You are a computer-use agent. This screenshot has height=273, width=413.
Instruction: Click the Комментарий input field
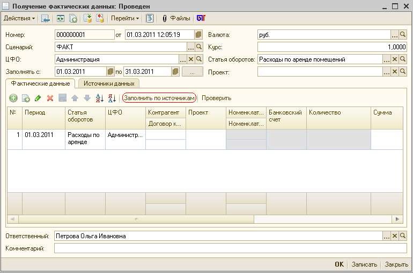[231, 248]
